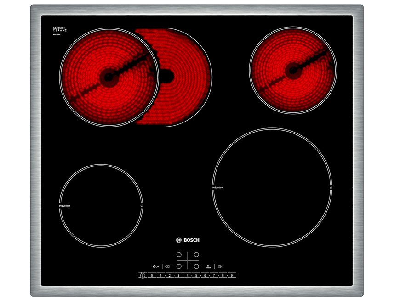Click the induction label on the small zone
400x299 pixels.
(65, 206)
